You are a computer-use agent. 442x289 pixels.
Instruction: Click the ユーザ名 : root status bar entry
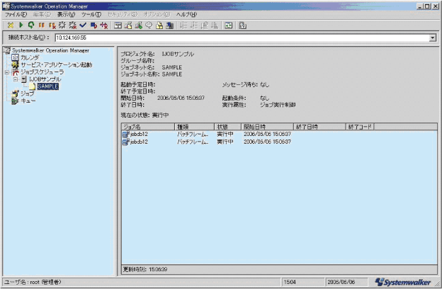click(x=33, y=282)
